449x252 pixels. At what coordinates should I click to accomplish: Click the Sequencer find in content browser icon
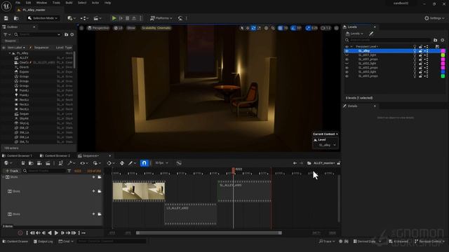point(31,163)
